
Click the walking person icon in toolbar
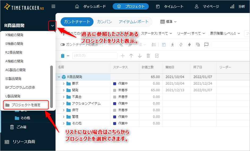click(172, 45)
